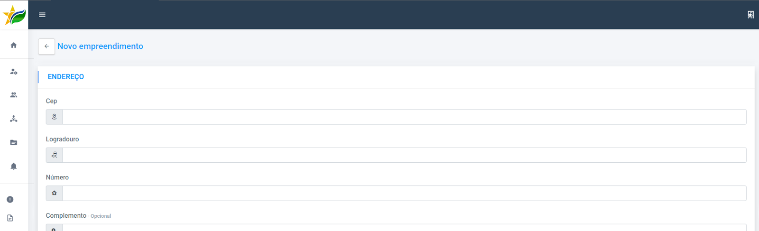
Task: Click the Novo empreendimento title
Action: point(100,46)
